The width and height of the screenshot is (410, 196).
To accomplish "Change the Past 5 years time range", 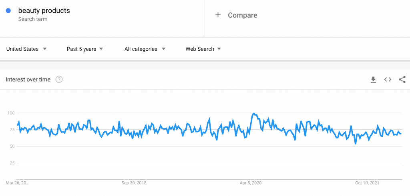I will tap(85, 49).
